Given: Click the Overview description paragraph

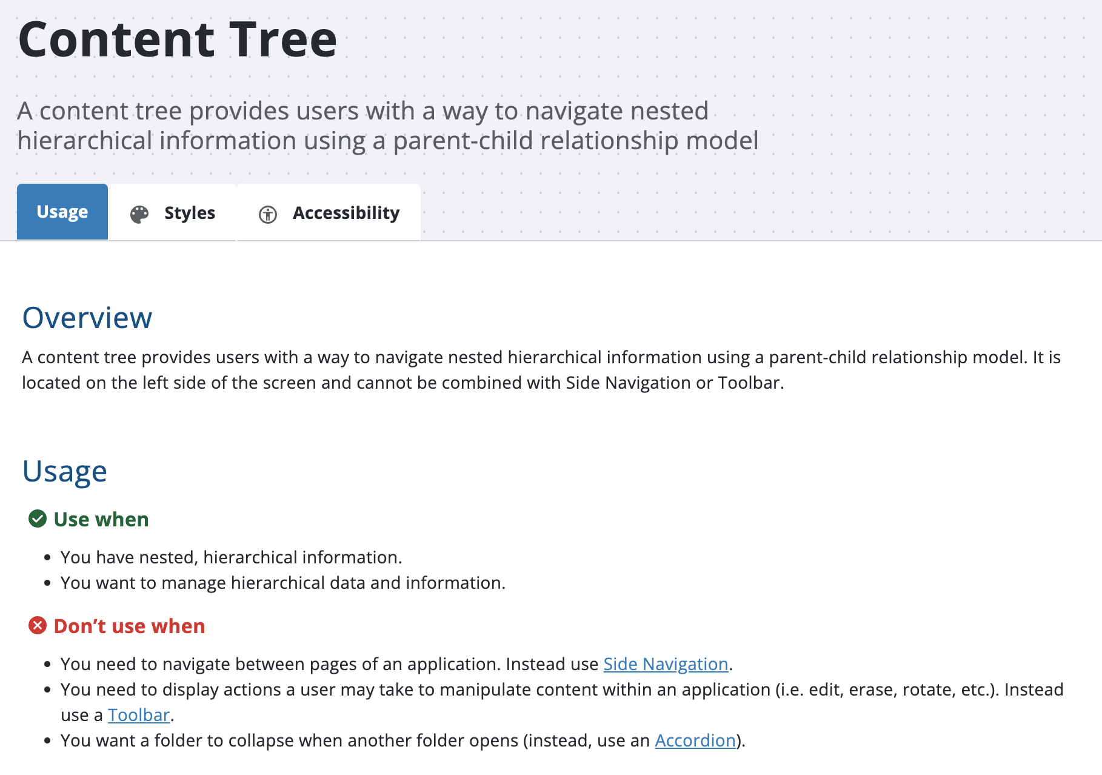Looking at the screenshot, I should click(541, 370).
